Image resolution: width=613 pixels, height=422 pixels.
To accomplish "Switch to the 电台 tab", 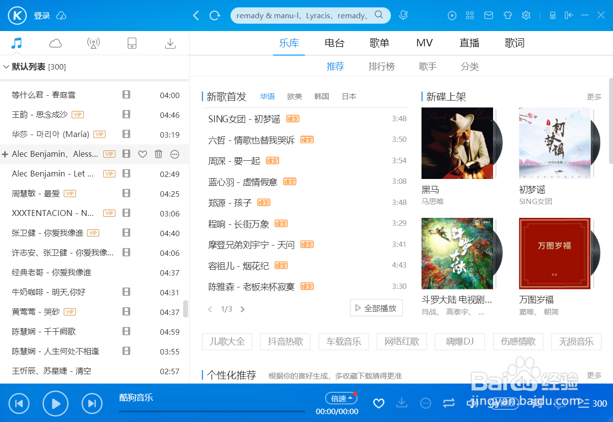I will (334, 43).
